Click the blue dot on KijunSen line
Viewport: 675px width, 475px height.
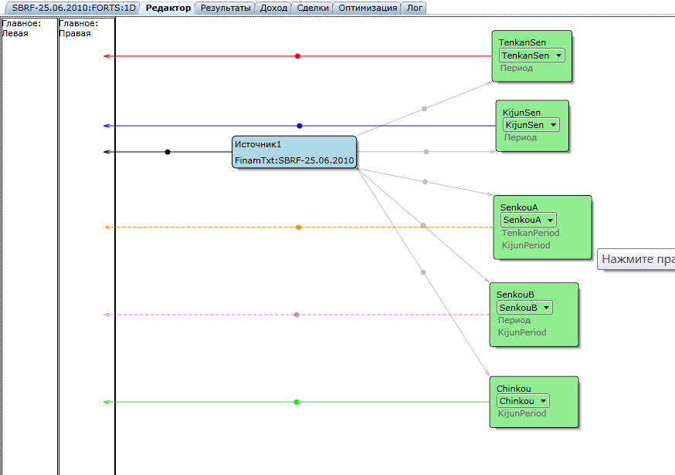(300, 126)
